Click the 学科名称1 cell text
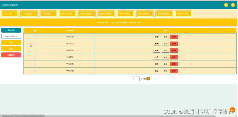The height and width of the screenshot is (117, 238). [x=70, y=37]
